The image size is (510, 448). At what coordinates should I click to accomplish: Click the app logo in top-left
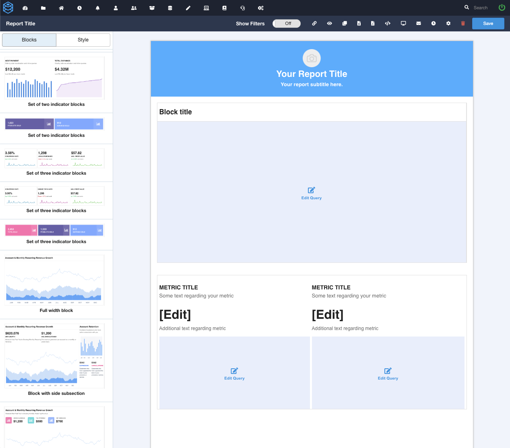pyautogui.click(x=8, y=8)
